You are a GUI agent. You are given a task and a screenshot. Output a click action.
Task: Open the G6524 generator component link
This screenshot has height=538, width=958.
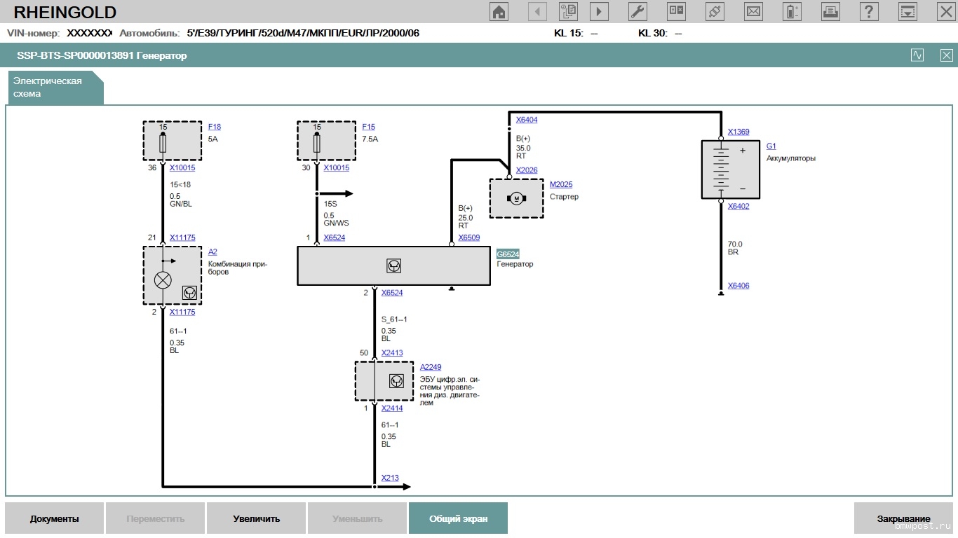[x=508, y=254]
